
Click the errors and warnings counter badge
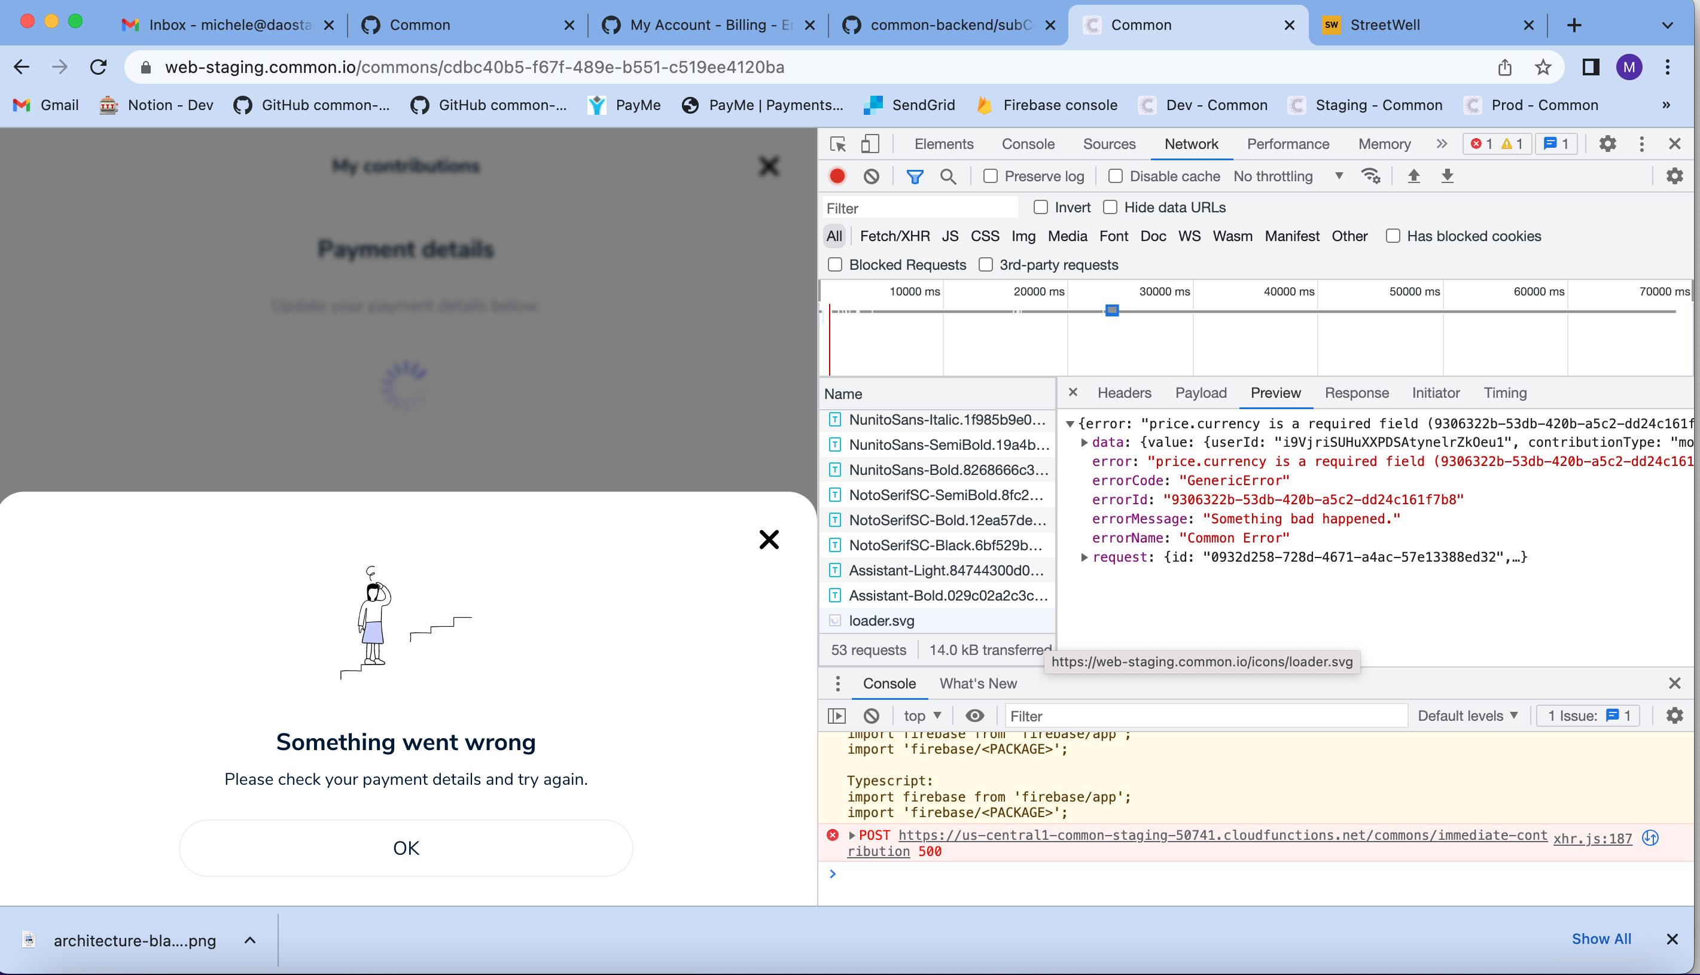(x=1497, y=144)
